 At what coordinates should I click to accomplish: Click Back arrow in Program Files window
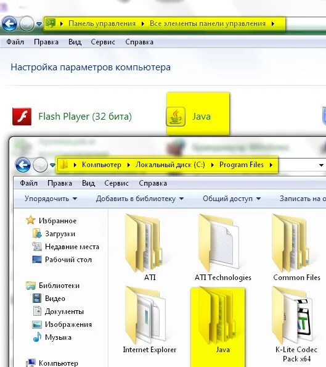(x=23, y=165)
